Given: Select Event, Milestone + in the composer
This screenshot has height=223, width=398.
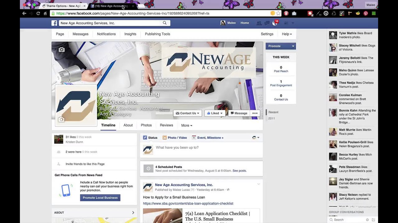Looking at the screenshot, I should [208, 138].
